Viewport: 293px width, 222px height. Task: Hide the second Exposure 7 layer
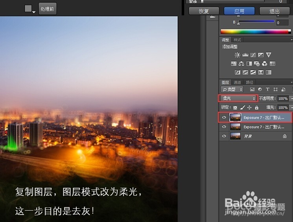pos(224,127)
